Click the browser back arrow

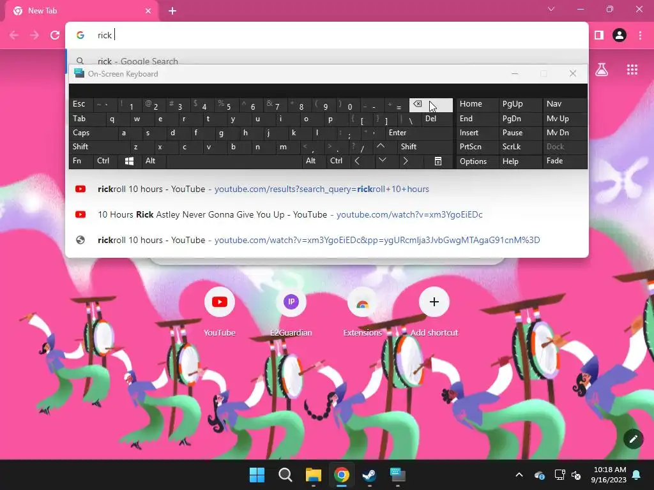tap(14, 35)
